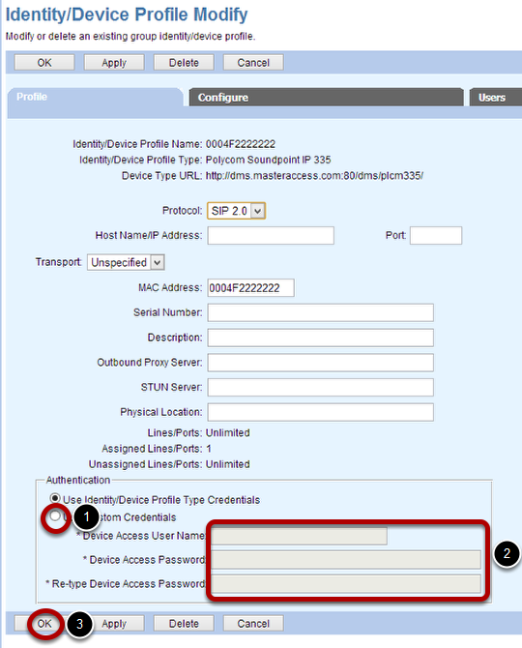Focus the MAC Address input field
The image size is (522, 648).
click(x=251, y=287)
